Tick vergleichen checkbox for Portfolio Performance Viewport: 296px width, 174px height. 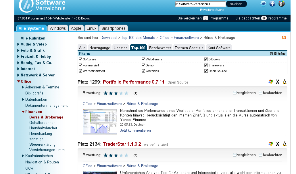coord(235,93)
